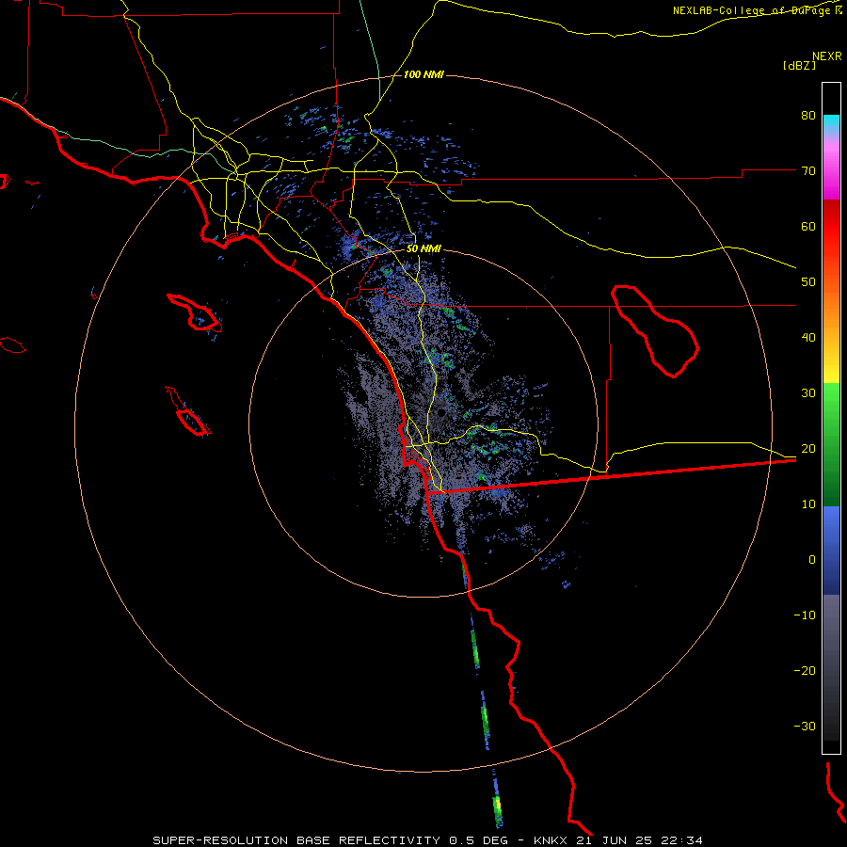This screenshot has width=847, height=847.
Task: Click the large red-outlined lake east of radar
Action: 655,330
